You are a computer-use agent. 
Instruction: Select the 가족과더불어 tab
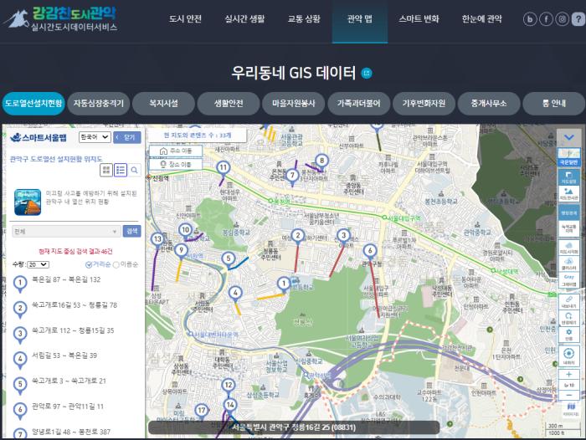click(x=359, y=104)
